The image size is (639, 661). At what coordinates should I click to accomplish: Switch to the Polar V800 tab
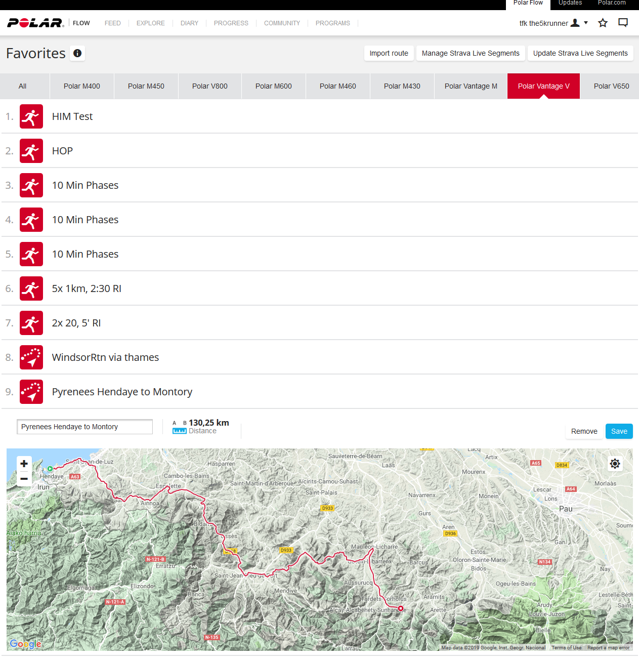tap(210, 86)
